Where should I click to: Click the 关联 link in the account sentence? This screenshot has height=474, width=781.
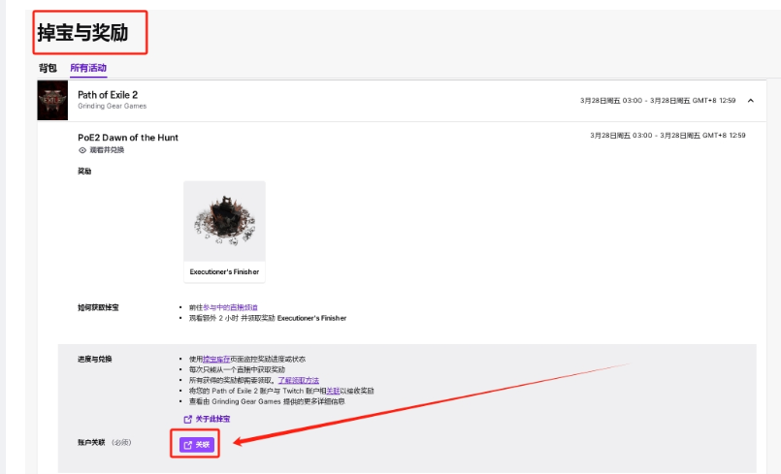[333, 391]
